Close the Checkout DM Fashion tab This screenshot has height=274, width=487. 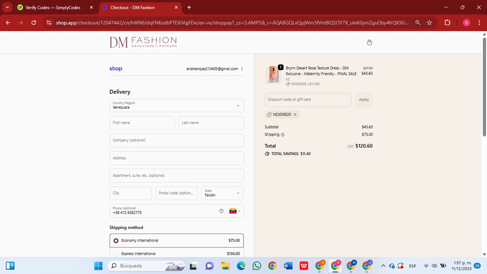point(176,7)
